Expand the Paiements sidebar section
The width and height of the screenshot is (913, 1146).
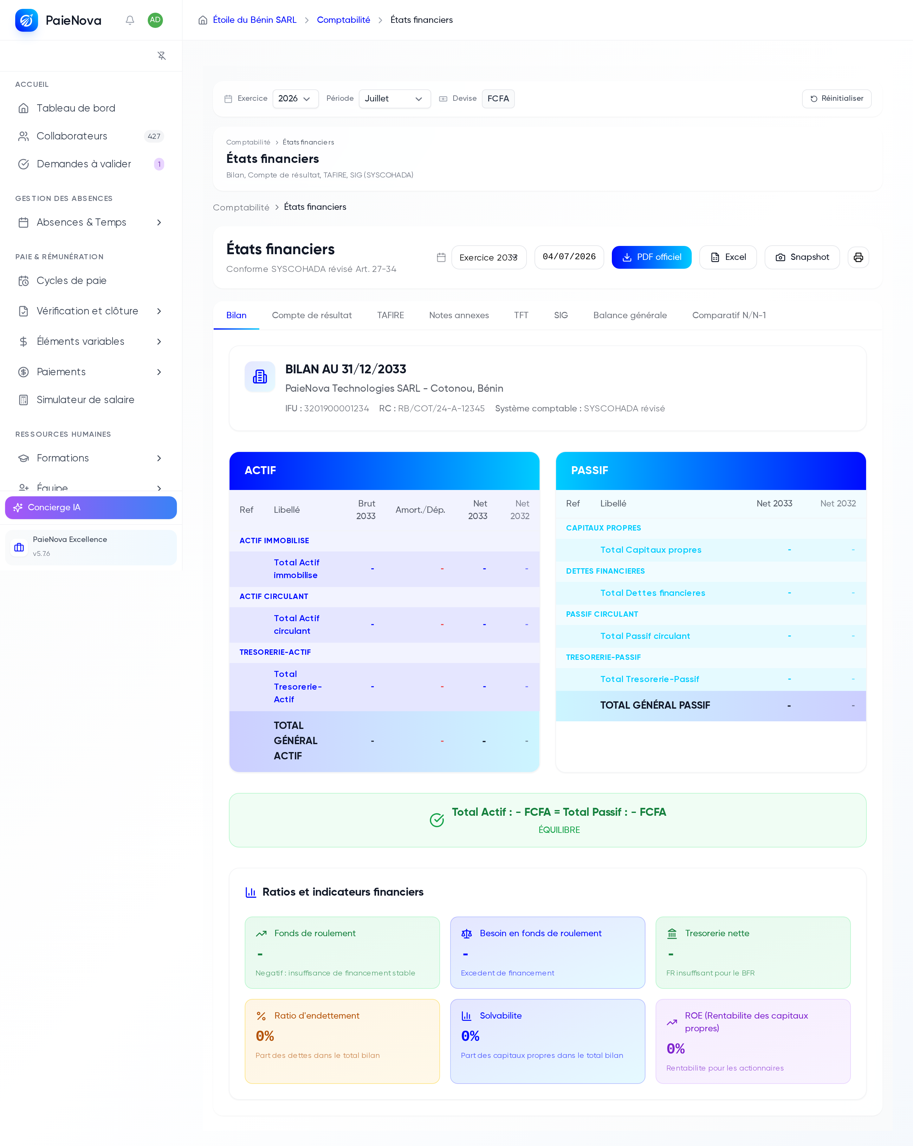pos(91,371)
